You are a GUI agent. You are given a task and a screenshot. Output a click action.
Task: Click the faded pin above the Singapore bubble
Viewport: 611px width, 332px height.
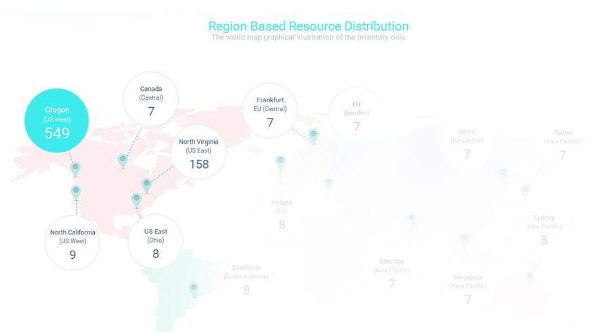(464, 240)
